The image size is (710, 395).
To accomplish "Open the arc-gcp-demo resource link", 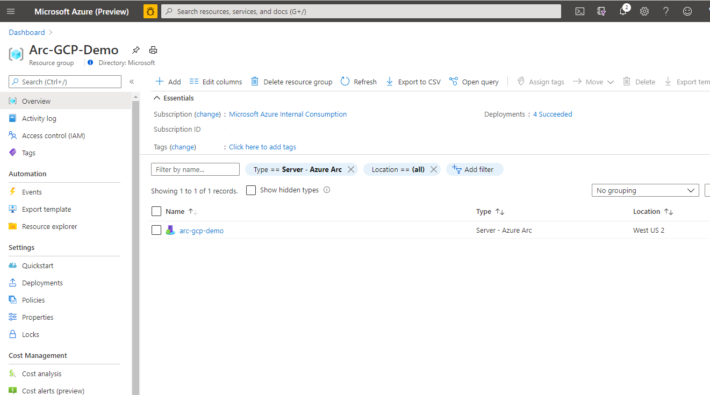I will (x=202, y=231).
